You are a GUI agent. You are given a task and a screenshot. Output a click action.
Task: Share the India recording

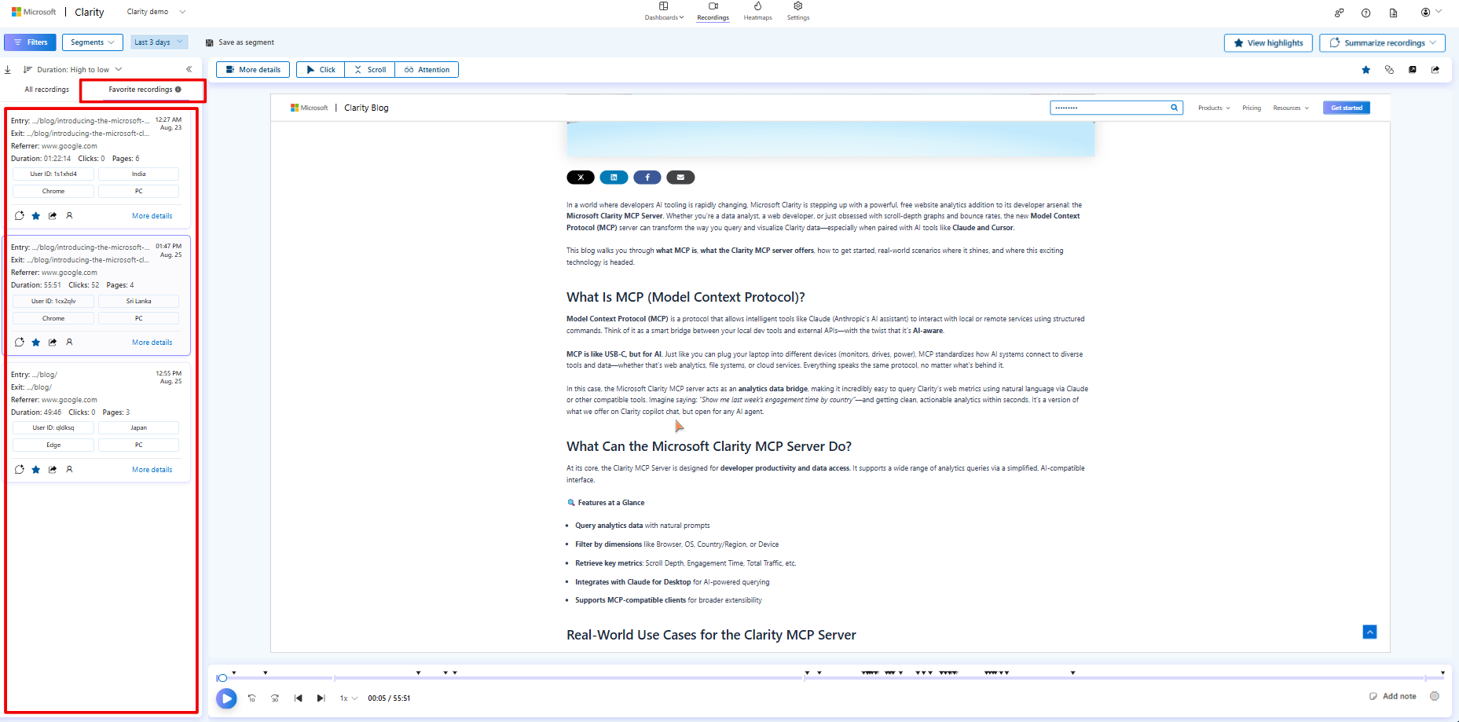click(x=53, y=215)
